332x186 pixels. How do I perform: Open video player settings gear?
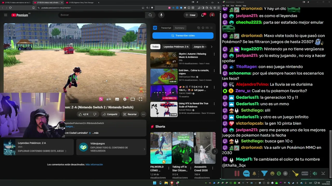pyautogui.click(x=125, y=99)
